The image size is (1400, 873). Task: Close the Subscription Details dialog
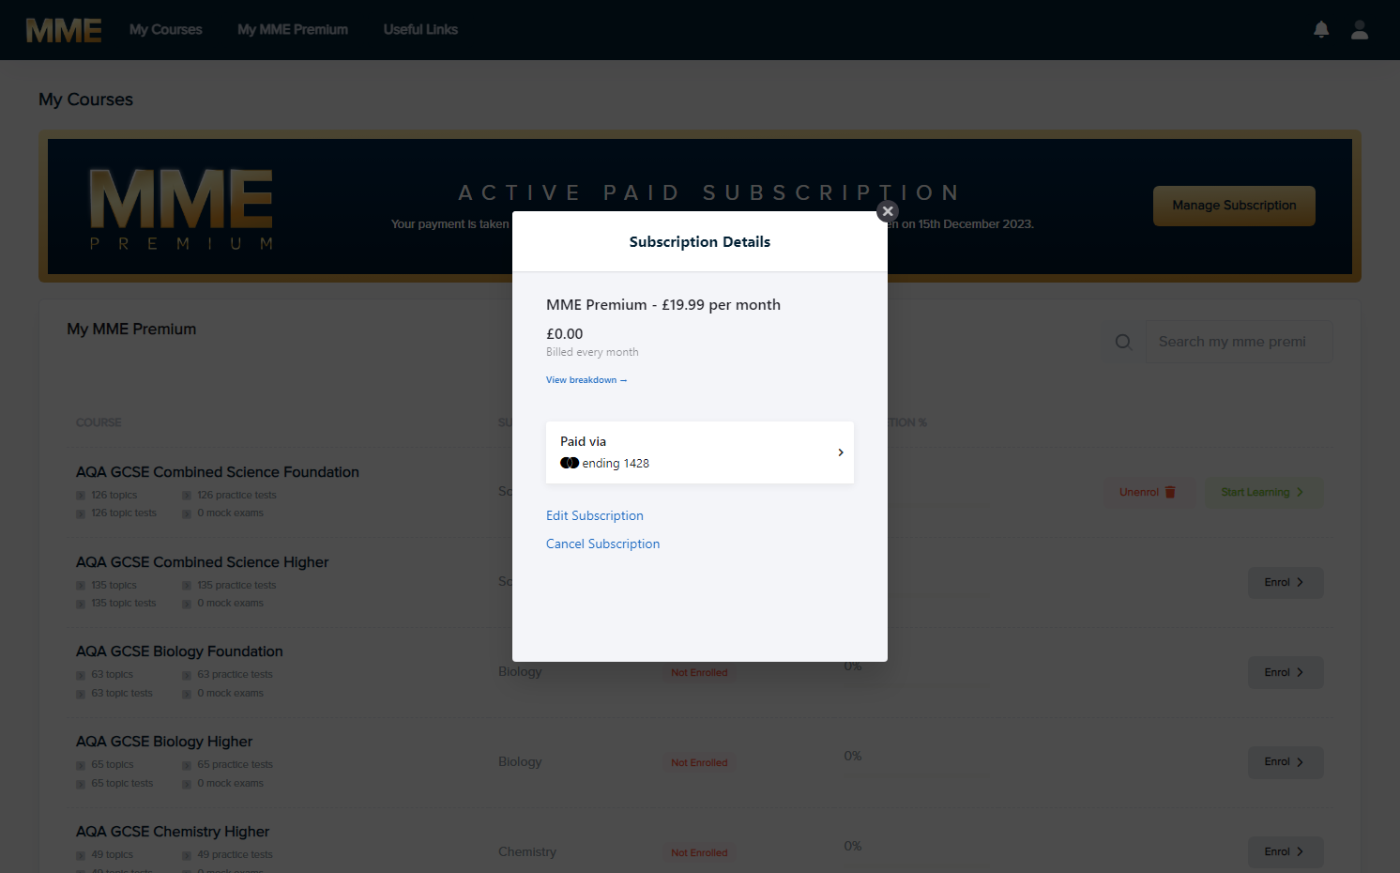point(888,211)
